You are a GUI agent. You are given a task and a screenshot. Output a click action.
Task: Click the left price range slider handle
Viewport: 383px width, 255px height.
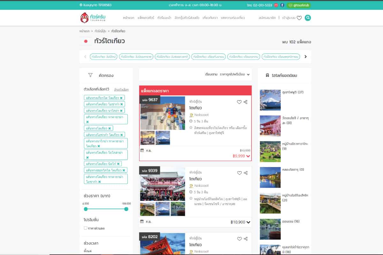click(x=86, y=209)
